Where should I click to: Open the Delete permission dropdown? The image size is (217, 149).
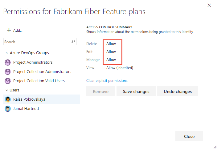point(111,44)
